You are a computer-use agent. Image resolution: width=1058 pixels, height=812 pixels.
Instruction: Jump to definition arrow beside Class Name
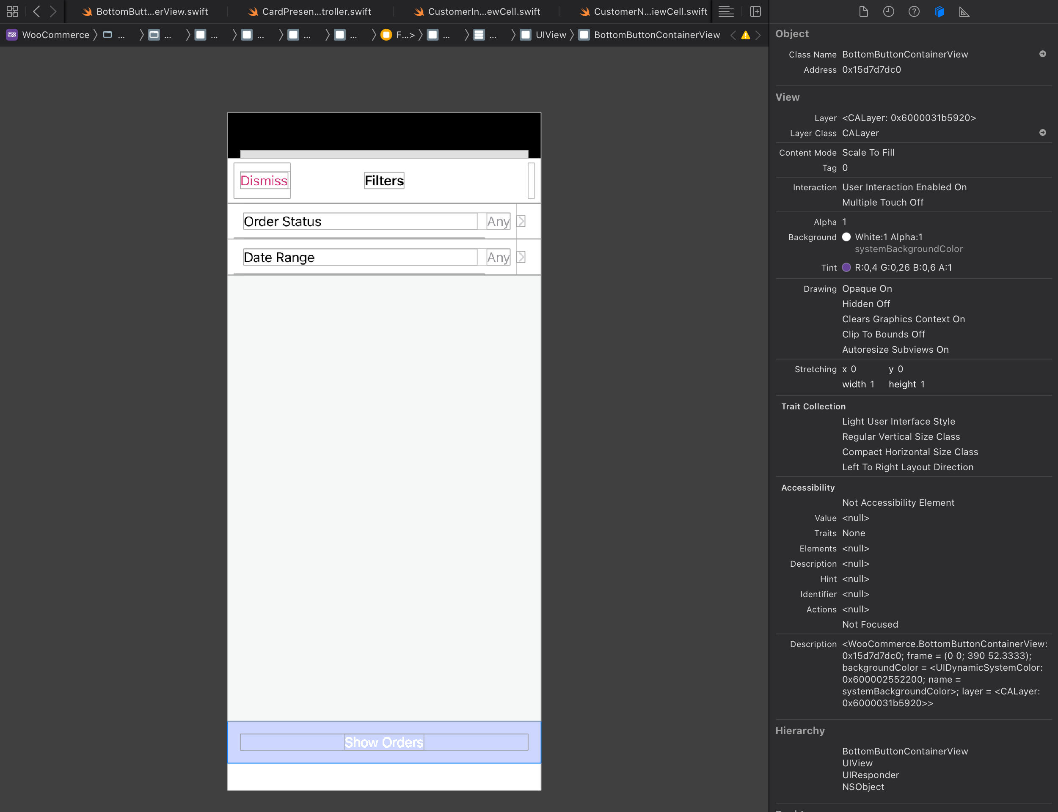point(1042,54)
